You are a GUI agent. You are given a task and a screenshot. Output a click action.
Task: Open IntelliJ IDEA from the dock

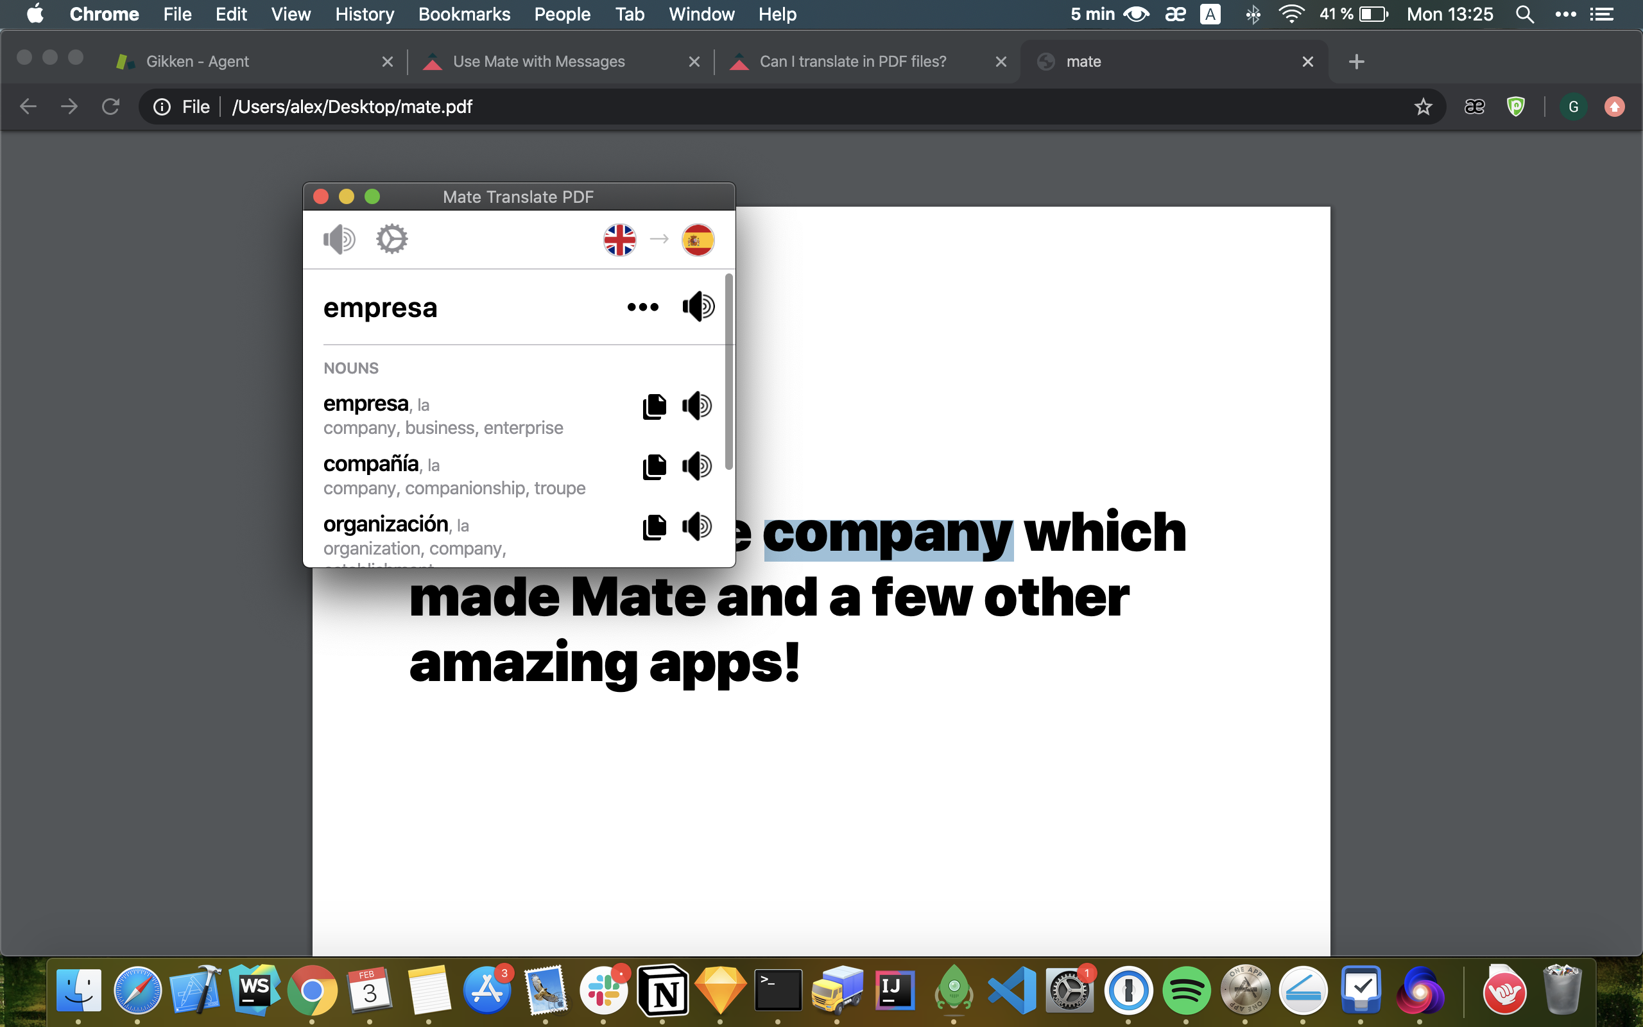(895, 990)
